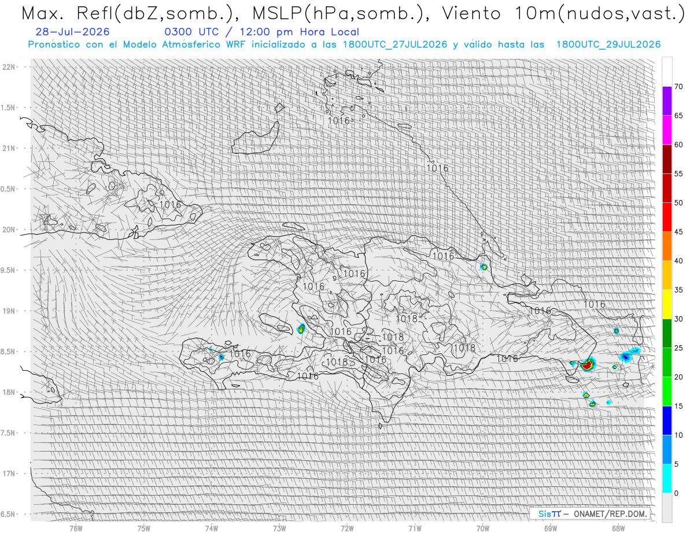Click the colorbar value '55'

tap(679, 173)
